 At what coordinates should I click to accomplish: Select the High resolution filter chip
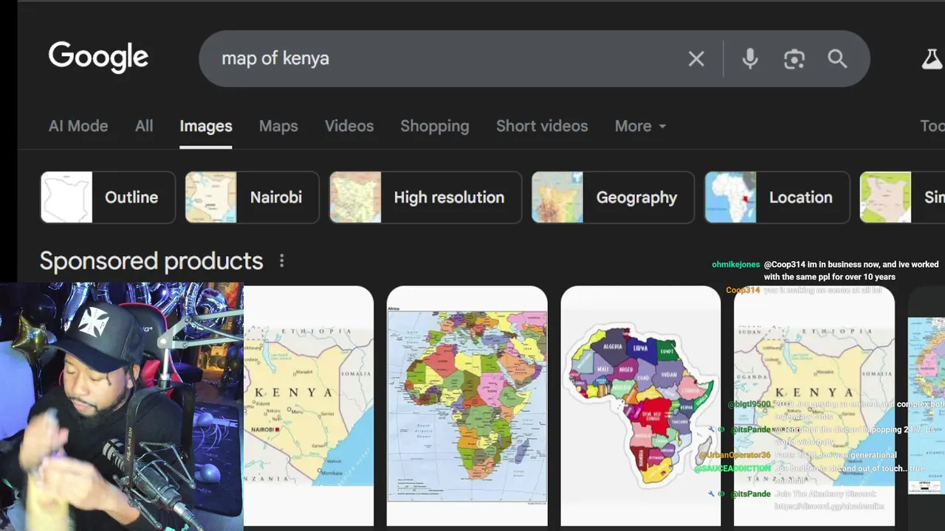(x=425, y=198)
